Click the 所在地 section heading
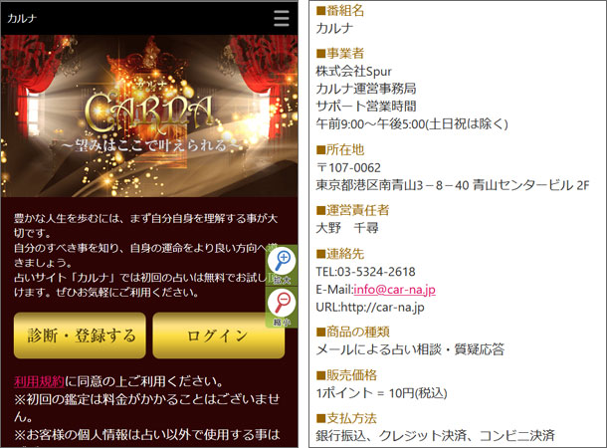 click(340, 149)
